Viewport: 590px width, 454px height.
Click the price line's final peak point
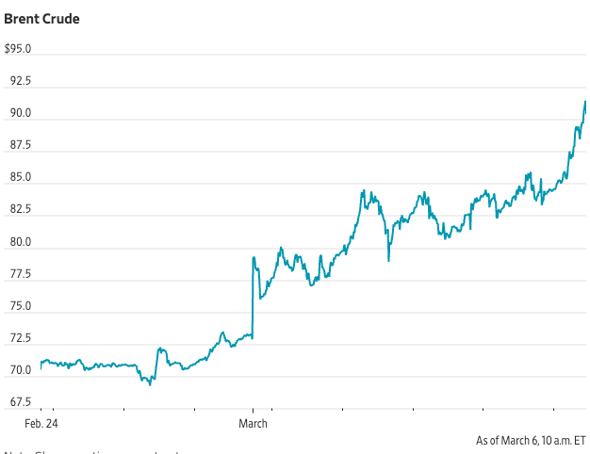pyautogui.click(x=585, y=101)
